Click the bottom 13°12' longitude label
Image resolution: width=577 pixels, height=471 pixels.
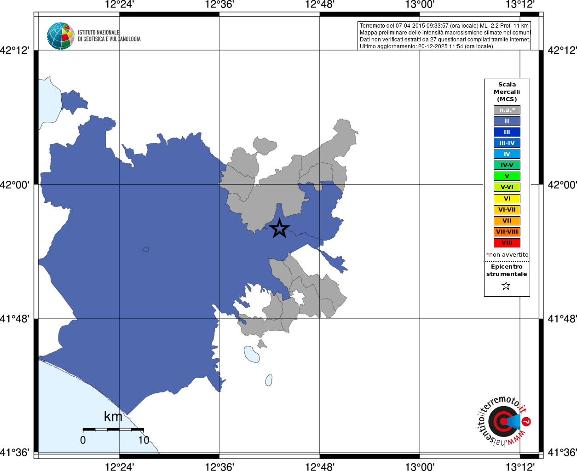pos(520,467)
